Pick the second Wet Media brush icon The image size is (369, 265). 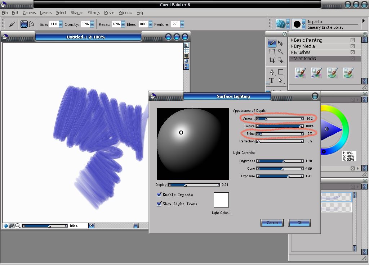[316, 73]
